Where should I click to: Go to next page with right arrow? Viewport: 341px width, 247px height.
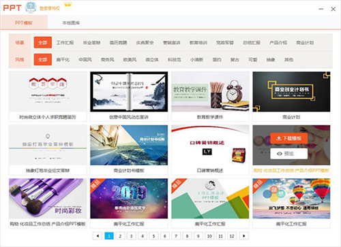pyautogui.click(x=243, y=236)
